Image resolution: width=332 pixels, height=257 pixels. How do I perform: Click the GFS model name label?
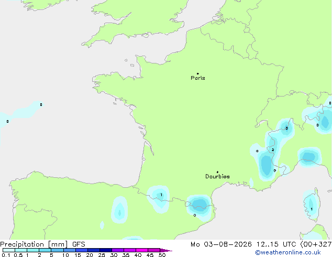79,244
